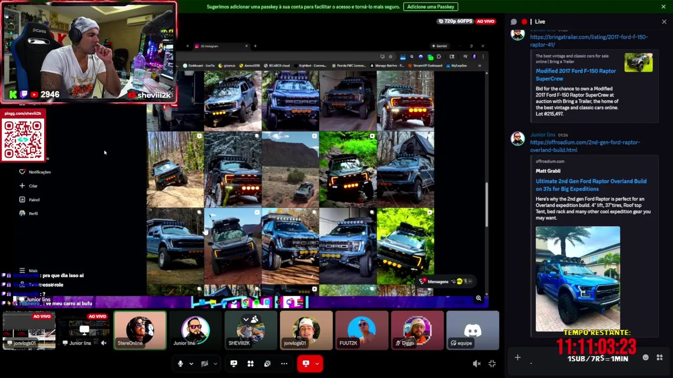Open Raptor photo in snowy woods
673x378 pixels.
pyautogui.click(x=232, y=170)
